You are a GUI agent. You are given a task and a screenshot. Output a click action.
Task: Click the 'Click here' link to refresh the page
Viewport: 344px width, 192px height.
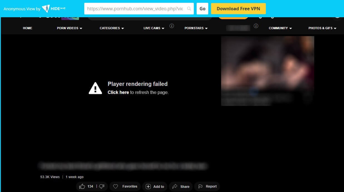pyautogui.click(x=118, y=92)
